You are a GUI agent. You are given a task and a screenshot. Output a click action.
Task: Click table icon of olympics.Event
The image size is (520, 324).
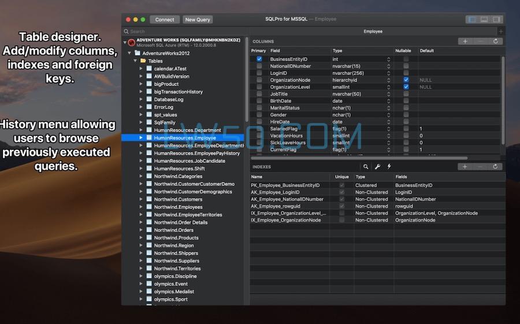[x=149, y=284]
